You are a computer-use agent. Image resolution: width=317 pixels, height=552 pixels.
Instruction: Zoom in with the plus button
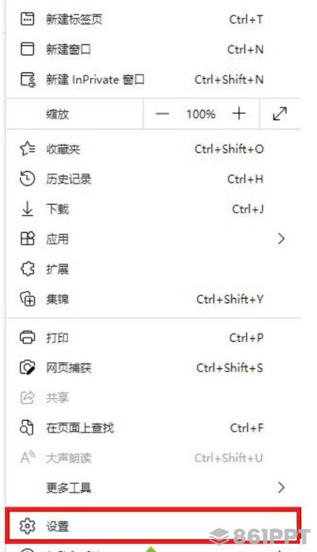point(239,114)
